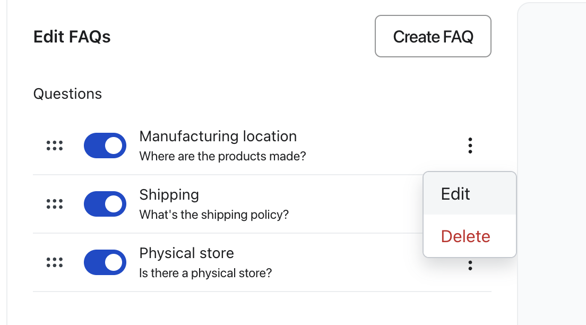This screenshot has width=586, height=325.
Task: Grab the Manufacturing location drag handle
Action: [x=54, y=146]
